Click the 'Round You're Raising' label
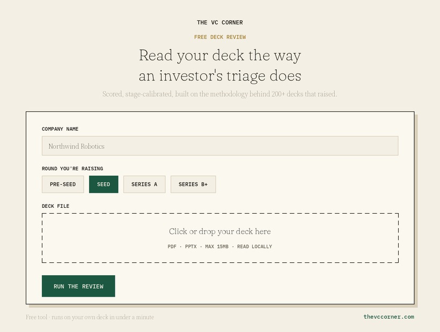This screenshot has height=332, width=440. [72, 169]
